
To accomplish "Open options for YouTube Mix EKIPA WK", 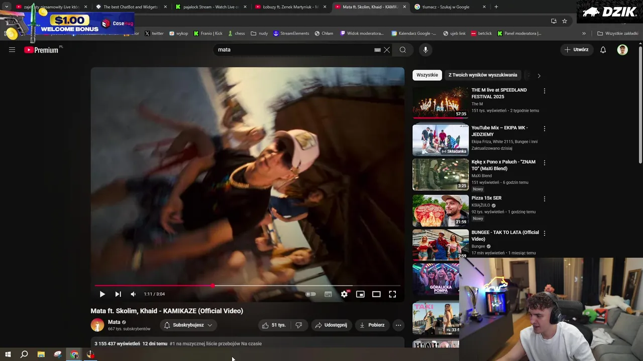I will (x=545, y=128).
